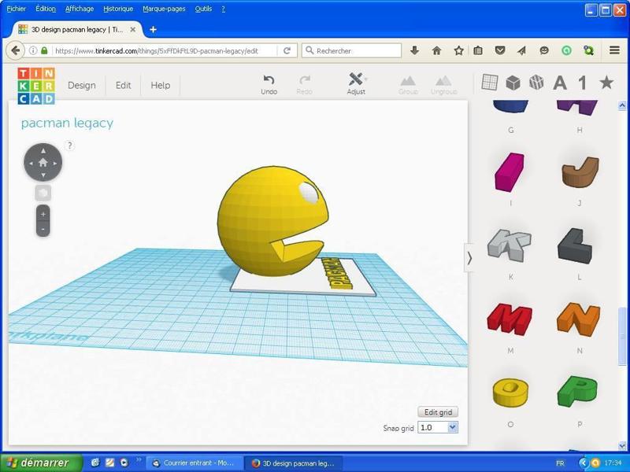Image resolution: width=630 pixels, height=472 pixels.
Task: Click the shapes panel scroll up arrow
Action: pyautogui.click(x=622, y=105)
